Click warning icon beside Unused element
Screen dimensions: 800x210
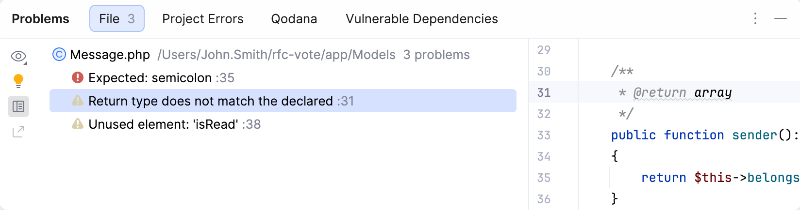[78, 124]
